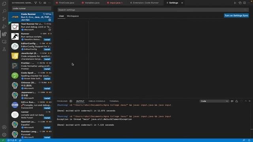
Task: Open errors and warnings status indicator
Action: [x=12, y=140]
